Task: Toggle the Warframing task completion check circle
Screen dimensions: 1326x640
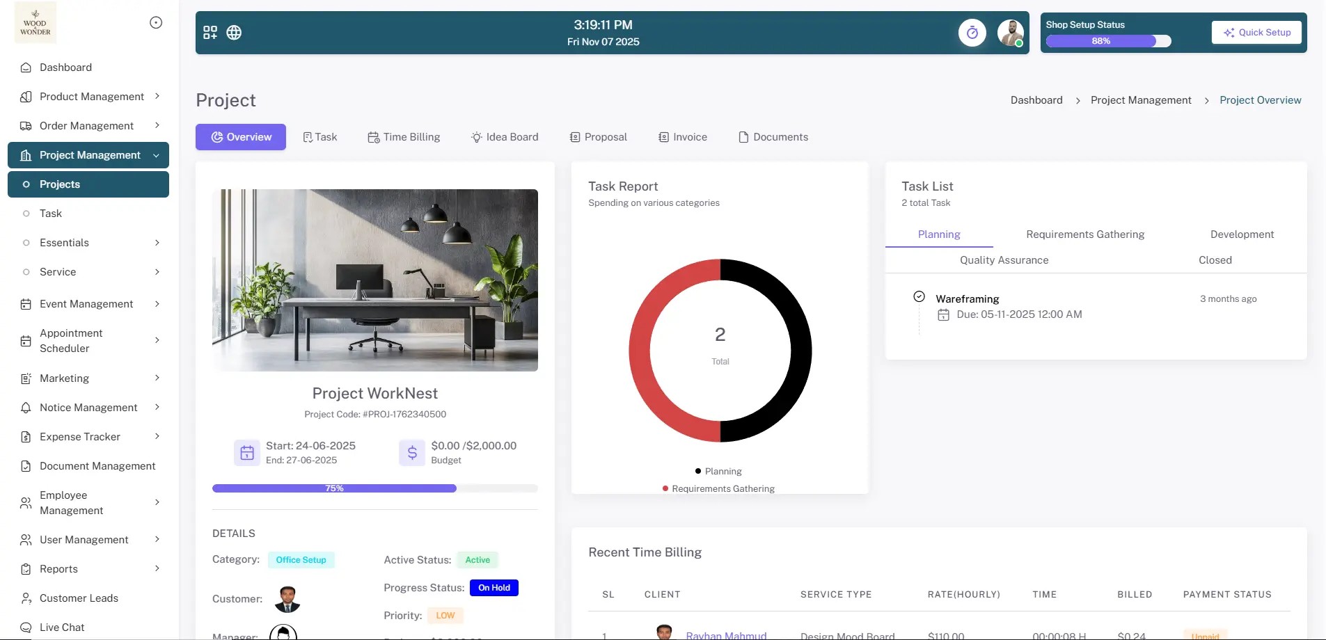Action: (919, 296)
